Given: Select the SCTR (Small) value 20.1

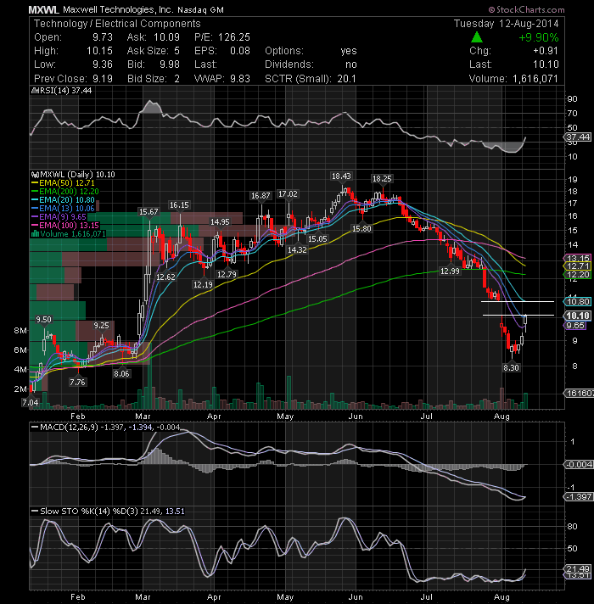Looking at the screenshot, I should (346, 79).
